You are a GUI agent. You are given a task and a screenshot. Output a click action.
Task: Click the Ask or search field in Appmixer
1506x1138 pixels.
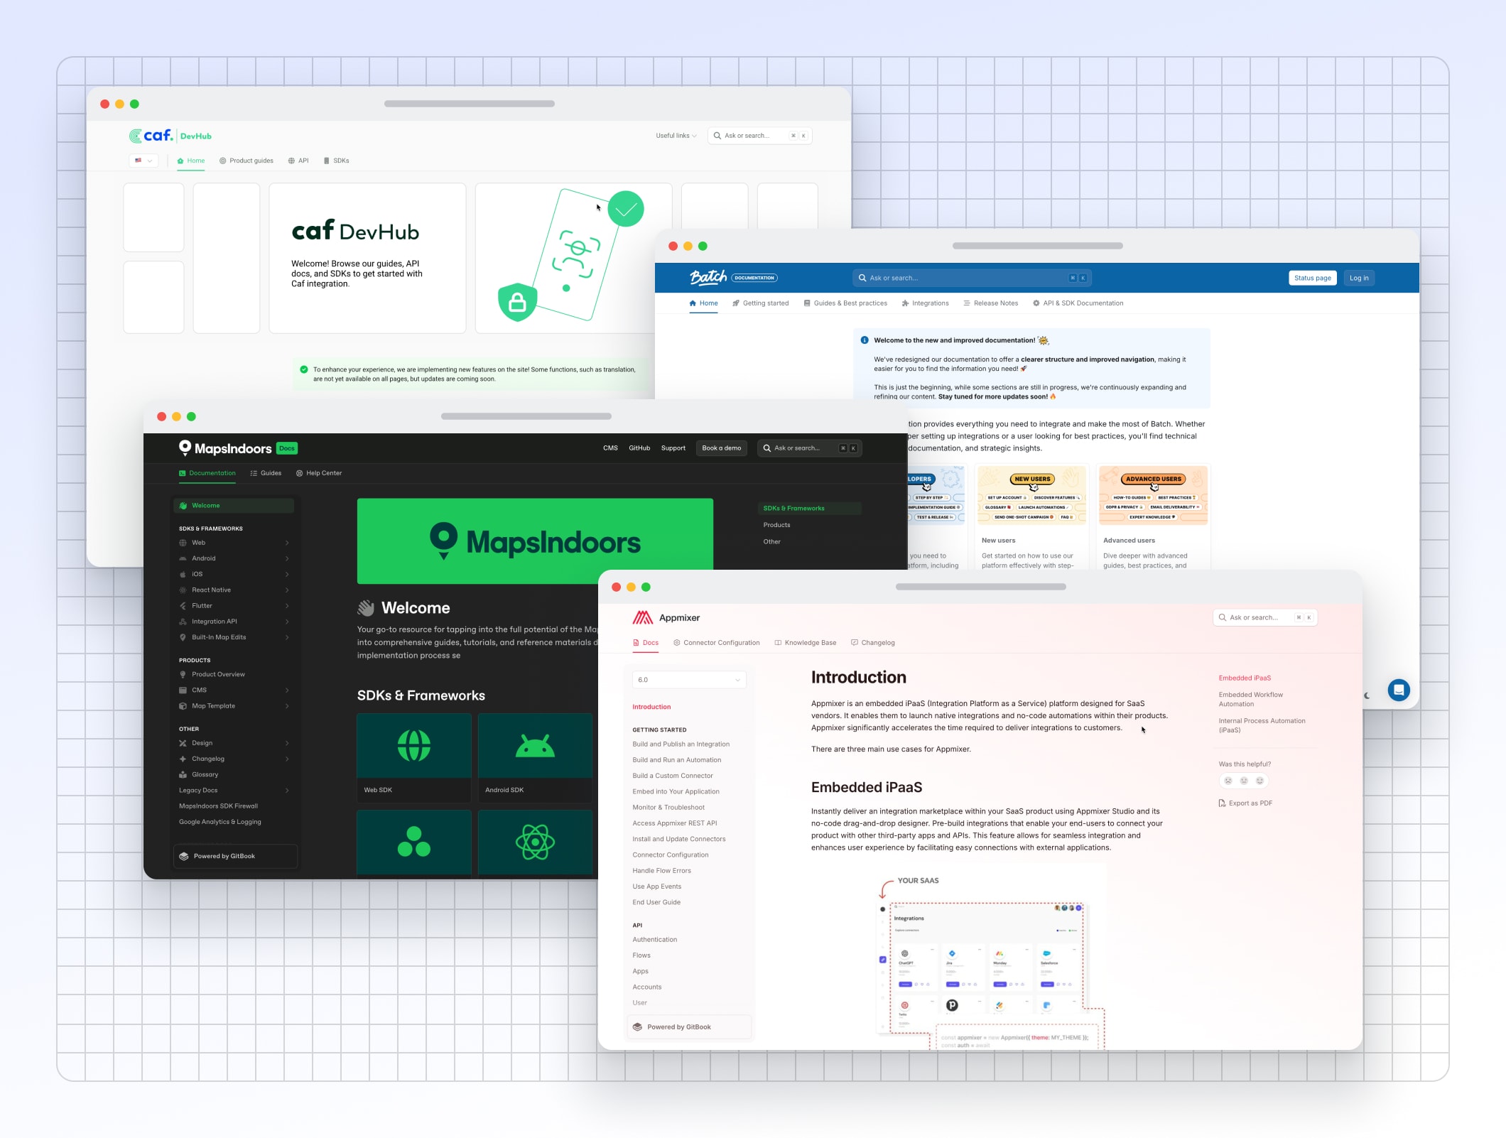pos(1265,617)
